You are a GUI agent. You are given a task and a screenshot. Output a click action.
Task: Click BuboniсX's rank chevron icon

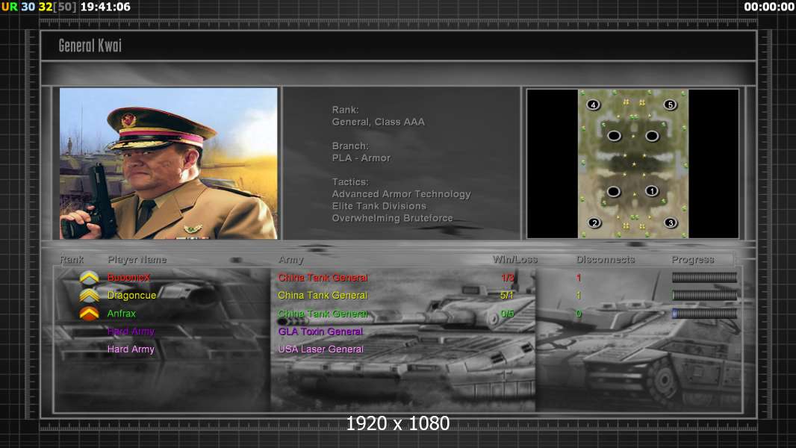[x=90, y=278]
